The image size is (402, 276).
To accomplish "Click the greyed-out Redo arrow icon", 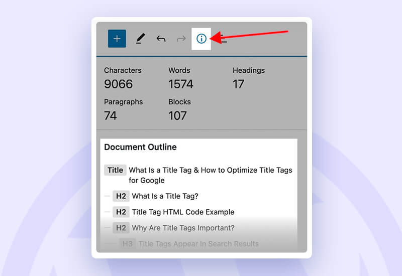I will 181,39.
